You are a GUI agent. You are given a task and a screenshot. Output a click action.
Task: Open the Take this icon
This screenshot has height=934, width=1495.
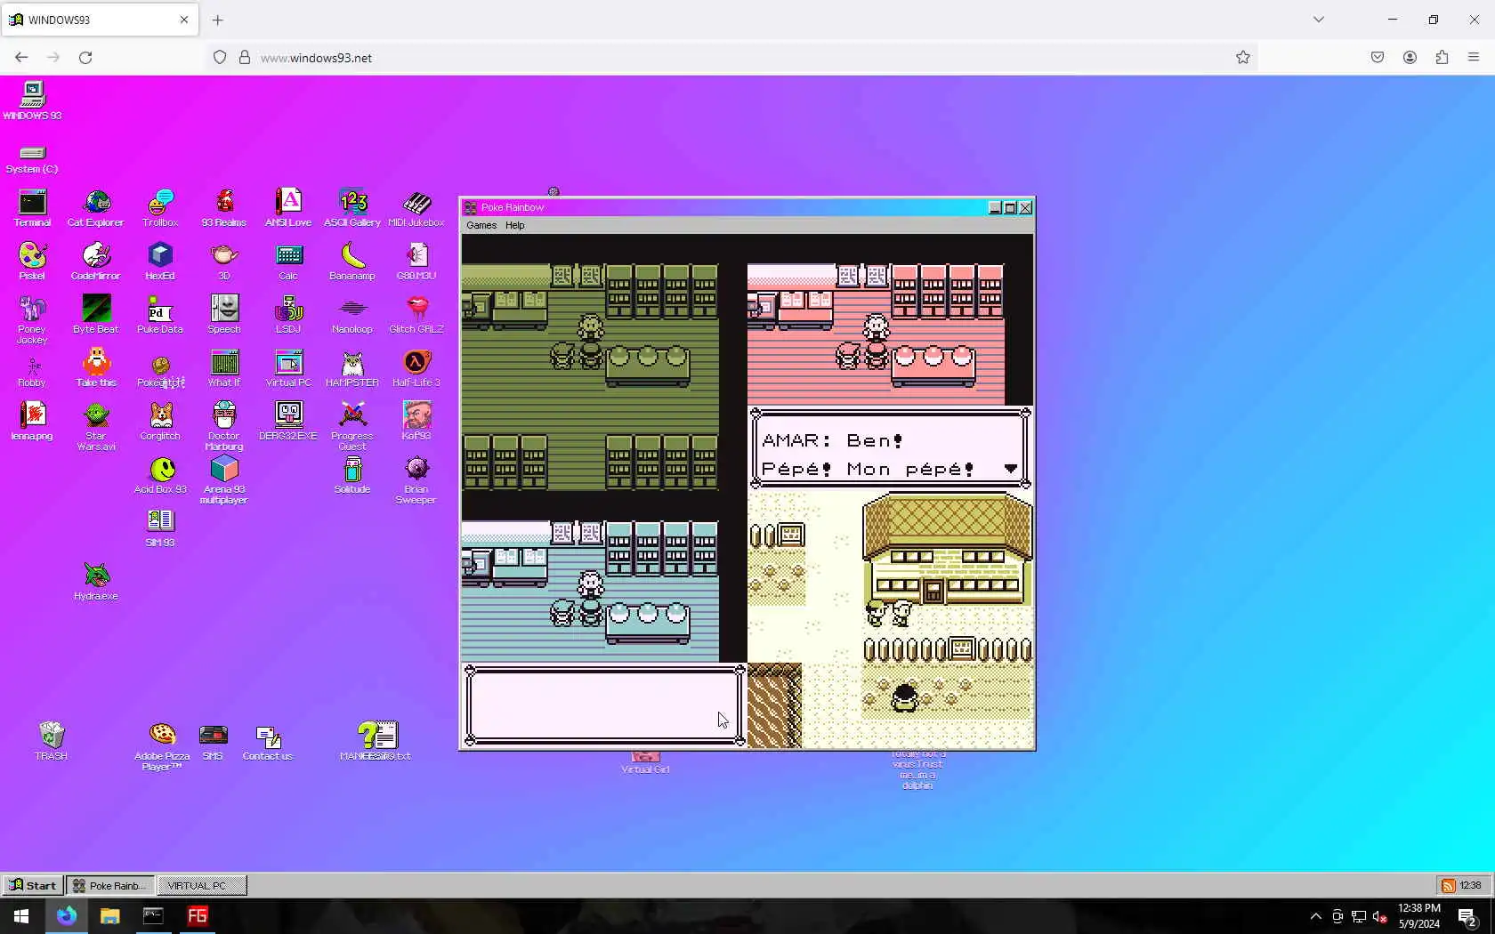96,368
